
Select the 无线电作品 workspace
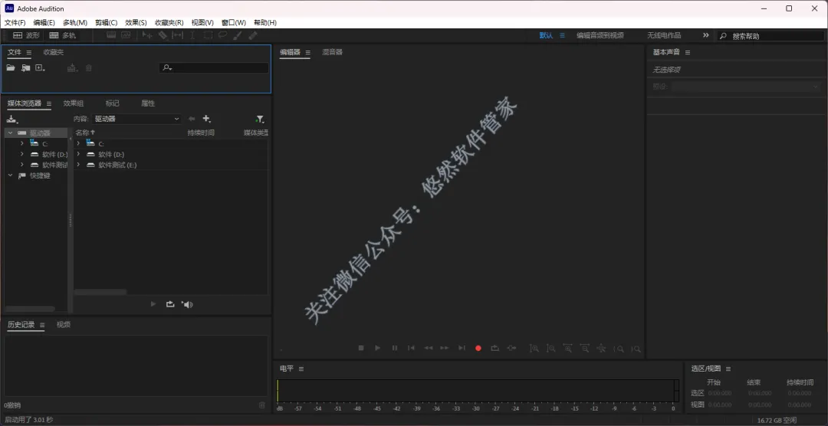click(x=664, y=35)
